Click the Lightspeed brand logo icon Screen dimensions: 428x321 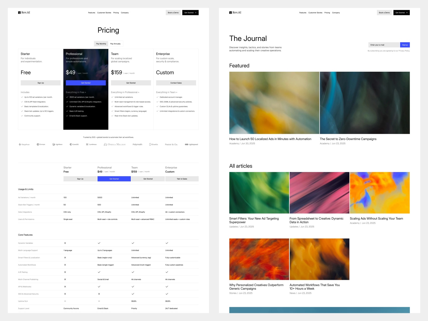187,144
